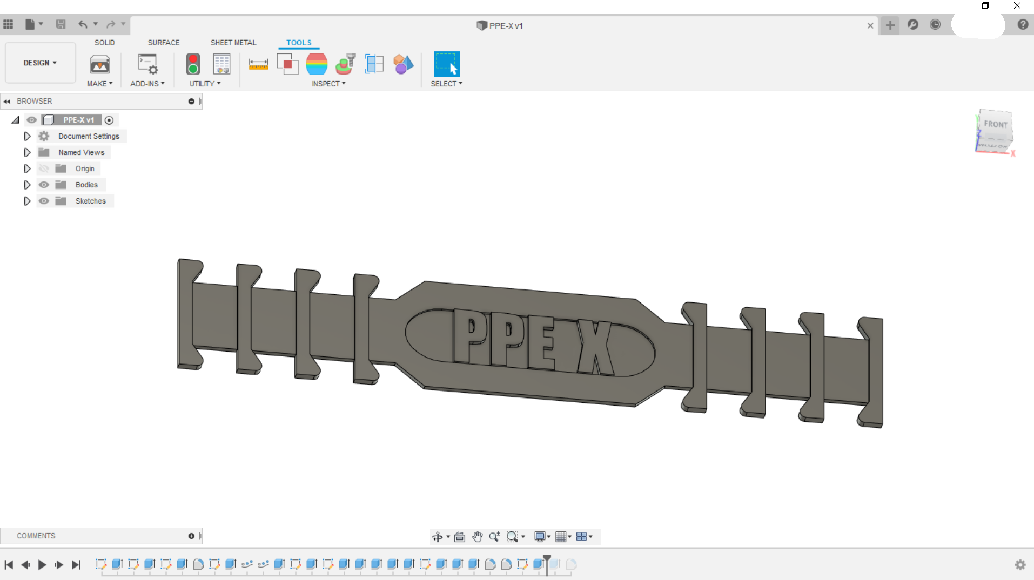The width and height of the screenshot is (1034, 580).
Task: Click the BROWSER panel options dot
Action: 191,101
